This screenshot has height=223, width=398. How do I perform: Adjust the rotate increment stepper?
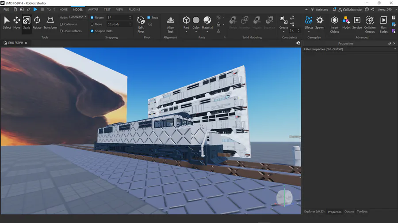130,18
